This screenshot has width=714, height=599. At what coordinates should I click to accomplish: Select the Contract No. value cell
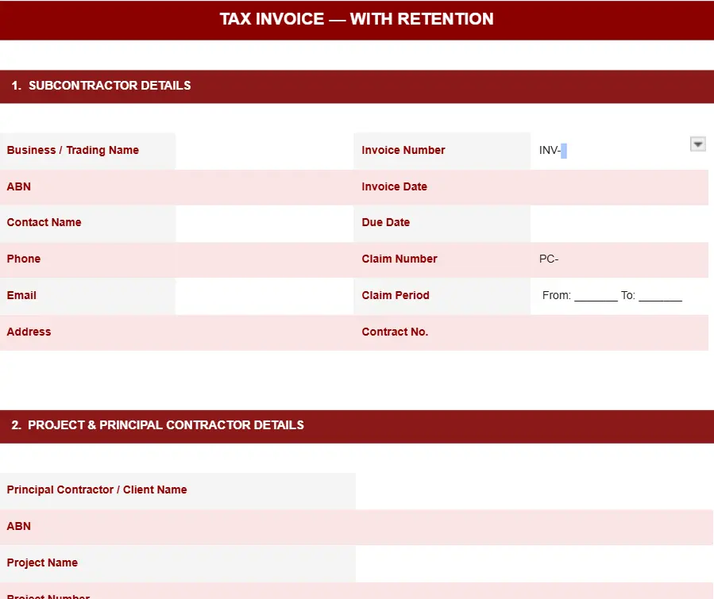(x=619, y=332)
